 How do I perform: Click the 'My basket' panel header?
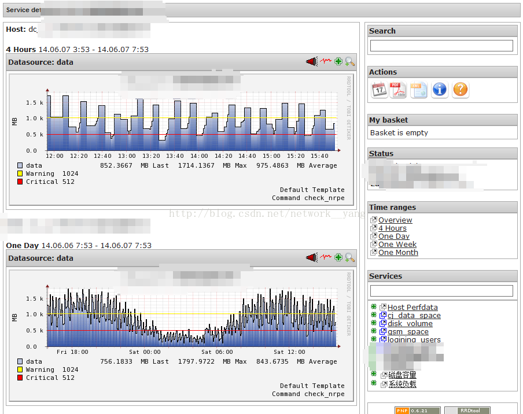click(442, 120)
